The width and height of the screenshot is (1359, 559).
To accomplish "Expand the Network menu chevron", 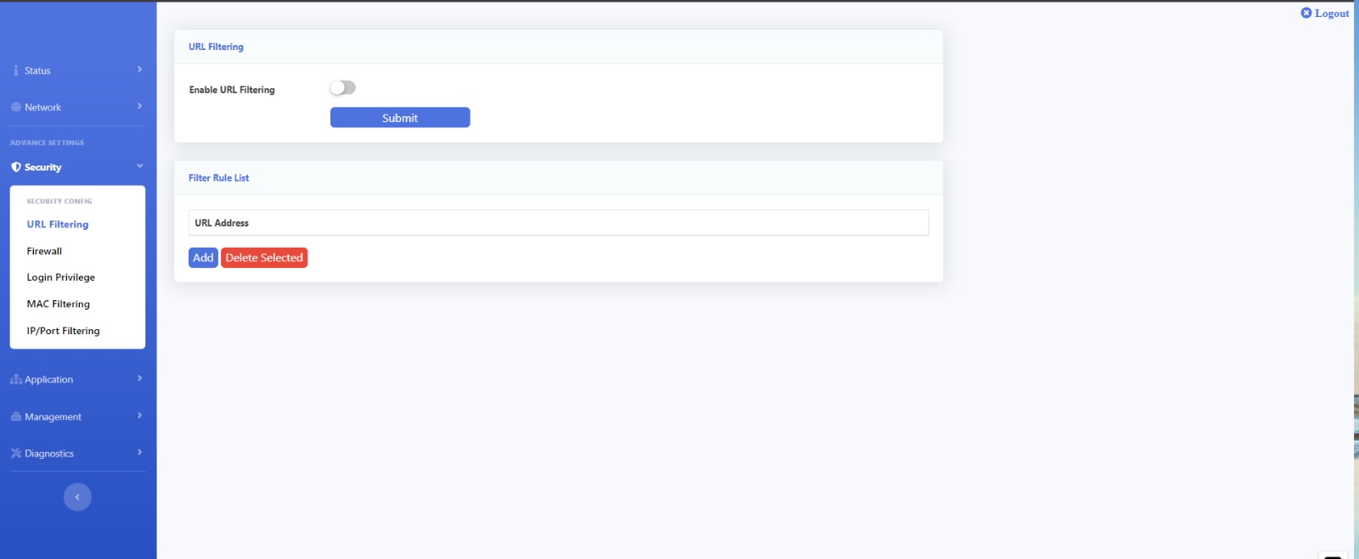I will pyautogui.click(x=139, y=106).
